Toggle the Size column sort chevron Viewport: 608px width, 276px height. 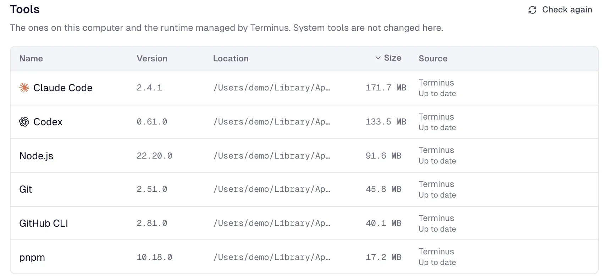(378, 58)
